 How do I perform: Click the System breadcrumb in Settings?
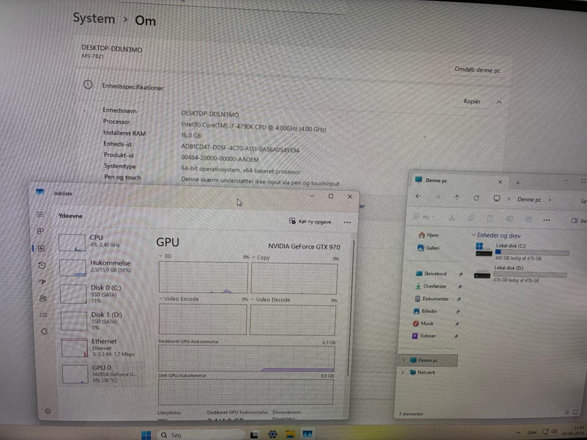(x=94, y=18)
